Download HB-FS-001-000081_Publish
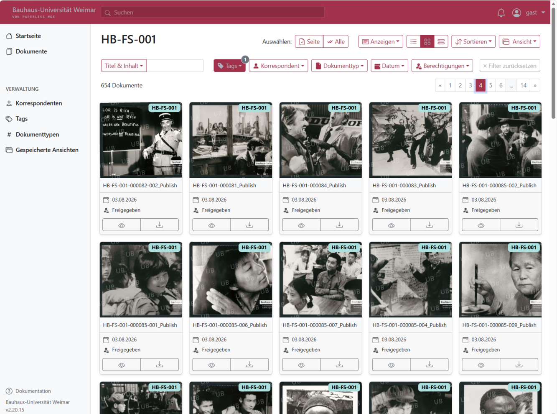 [249, 225]
